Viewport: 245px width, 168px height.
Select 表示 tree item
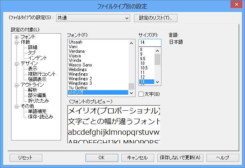pos(33,69)
